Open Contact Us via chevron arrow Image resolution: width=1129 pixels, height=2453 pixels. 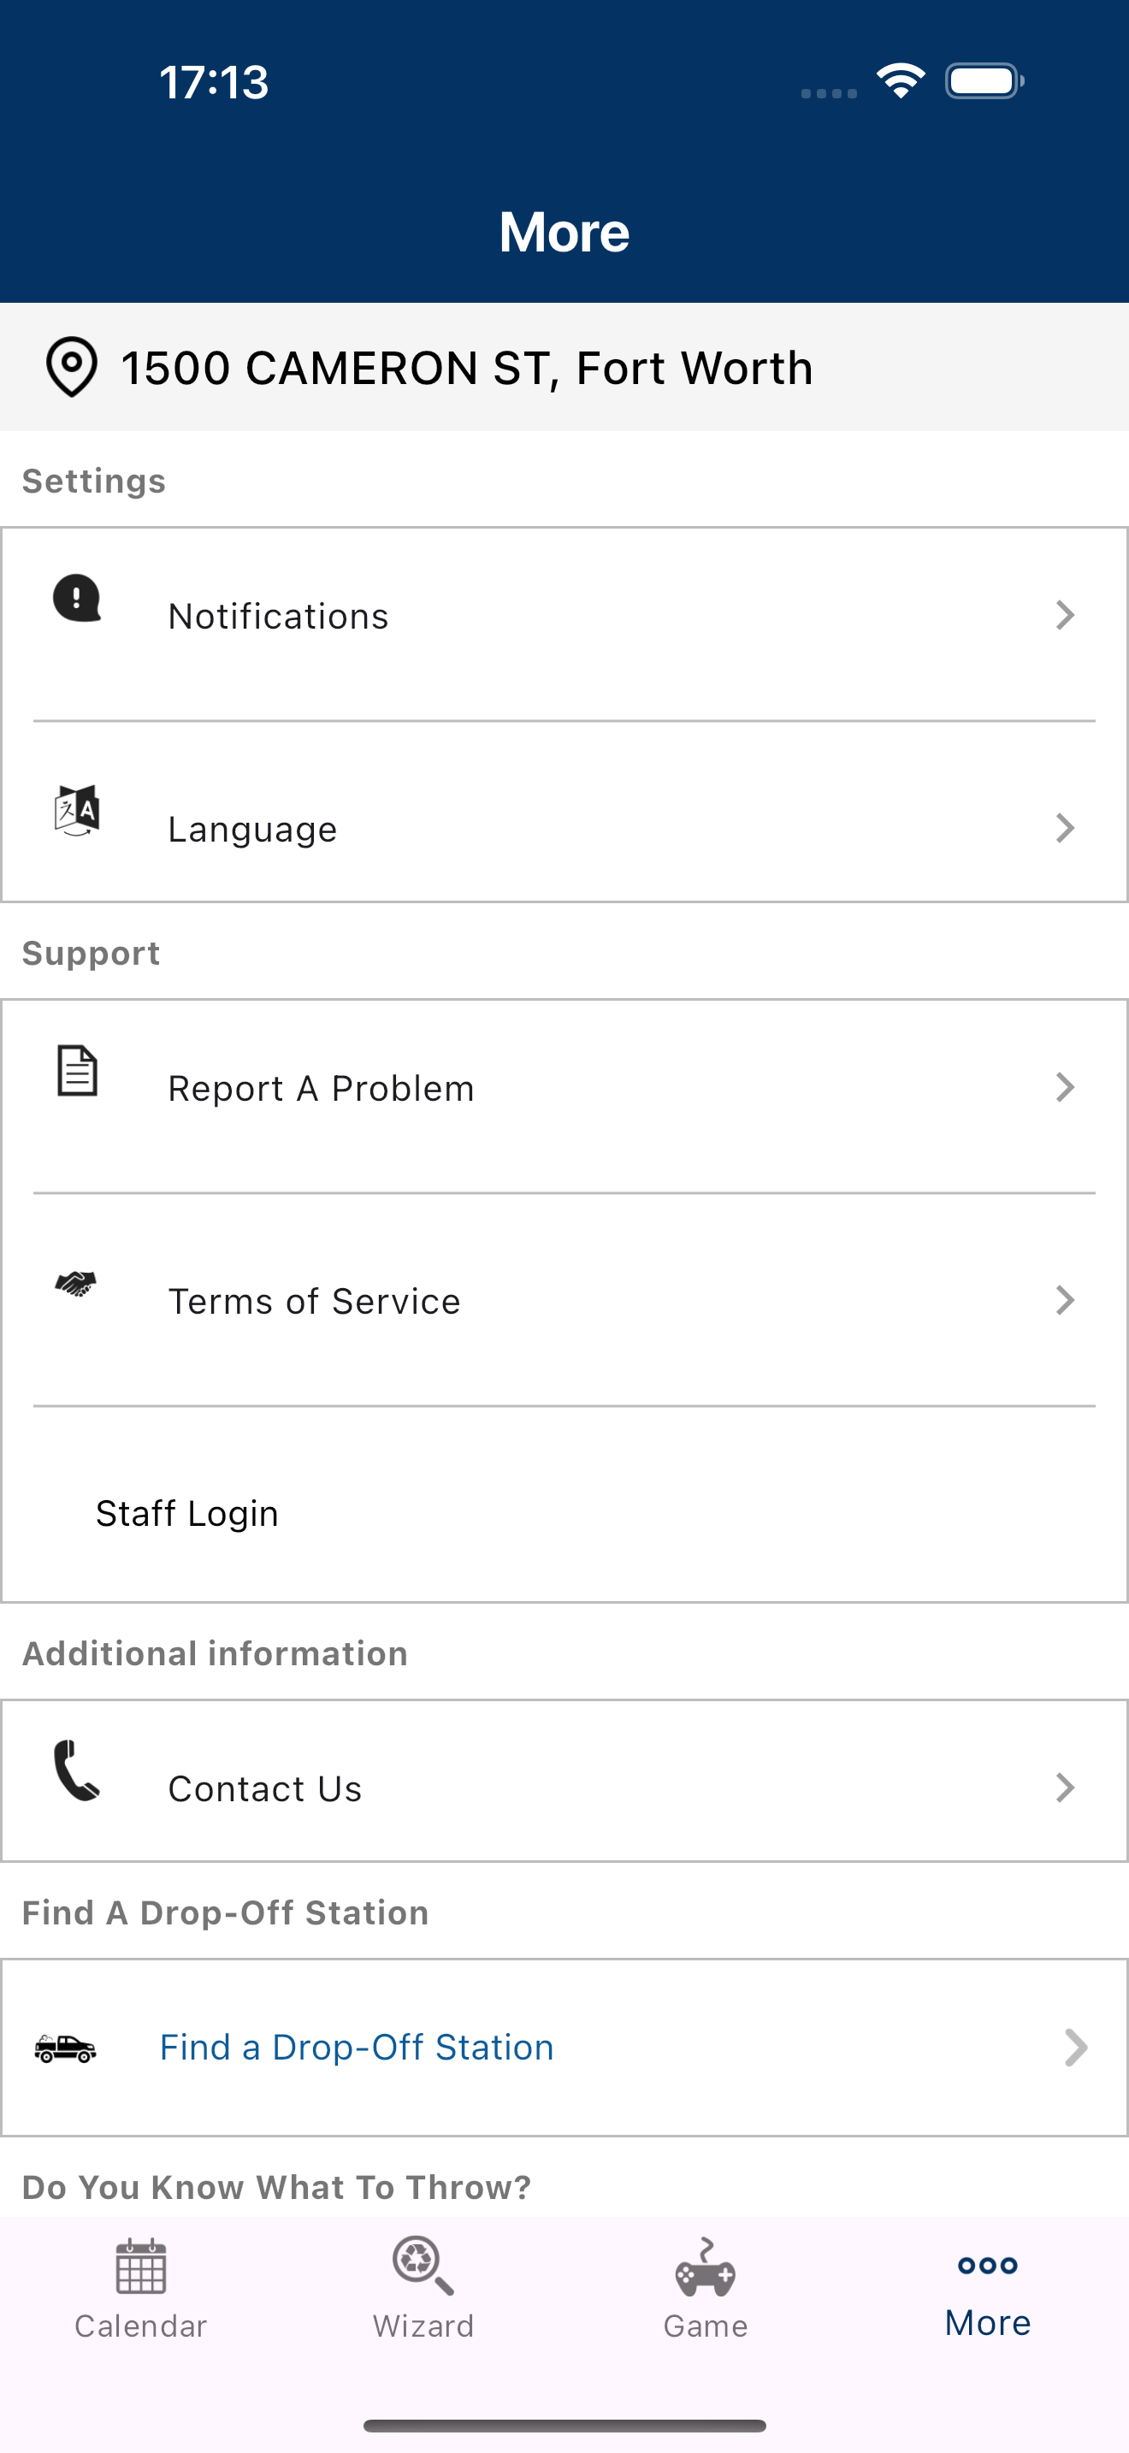(x=1065, y=1788)
